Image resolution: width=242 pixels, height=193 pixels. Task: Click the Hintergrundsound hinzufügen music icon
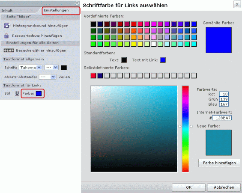point(6,25)
